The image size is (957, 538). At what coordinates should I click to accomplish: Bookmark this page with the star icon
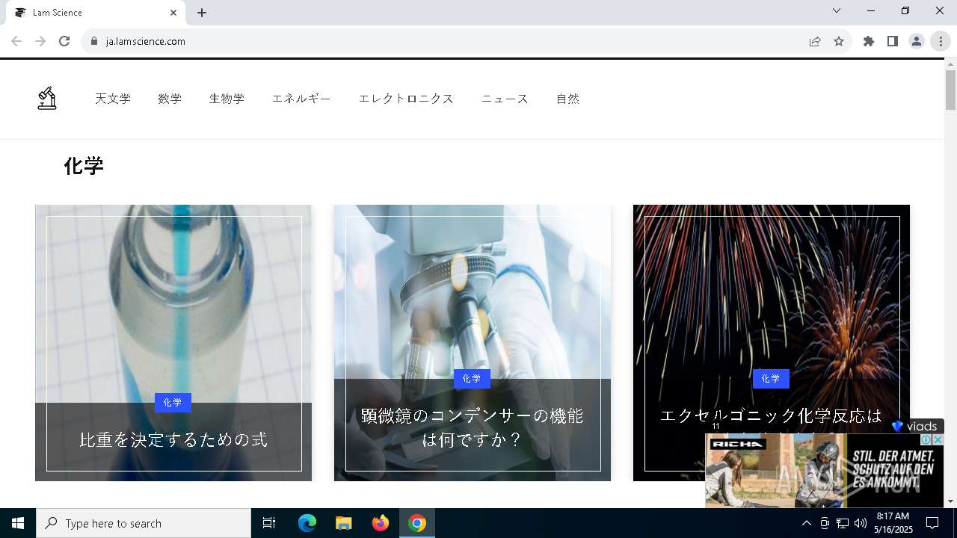tap(839, 41)
